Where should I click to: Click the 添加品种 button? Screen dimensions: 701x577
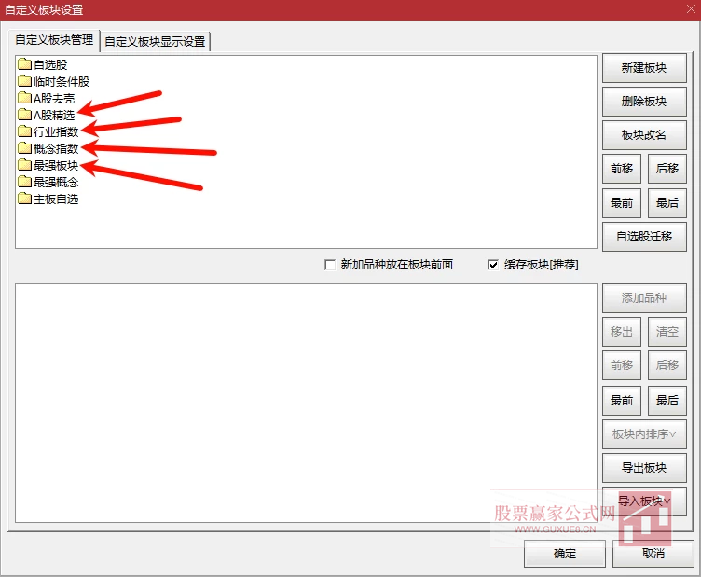(x=644, y=298)
